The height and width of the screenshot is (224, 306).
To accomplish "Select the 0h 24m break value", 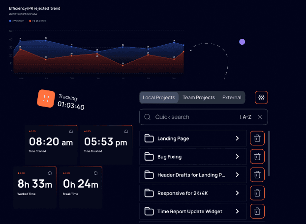I will pyautogui.click(x=81, y=184).
